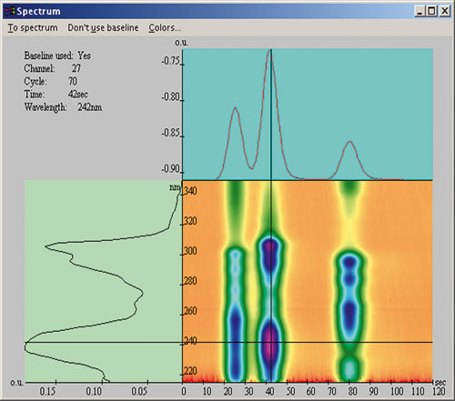Maximize the Spectrum window
The width and height of the screenshot is (455, 401).
pyautogui.click(x=431, y=12)
